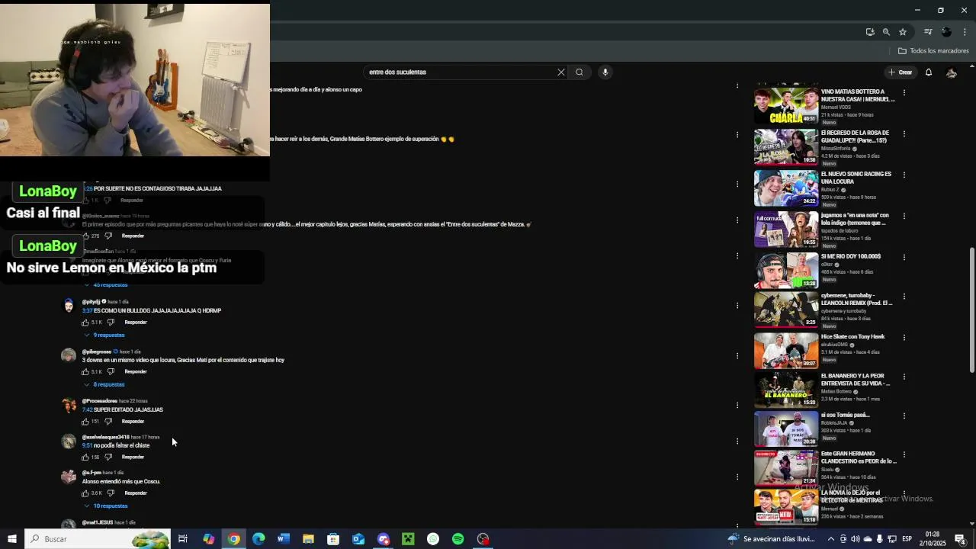
Task: Open 'VINO MATIAS BOTTERO A NUESTRA CASA' video thumbnail
Action: tap(786, 105)
